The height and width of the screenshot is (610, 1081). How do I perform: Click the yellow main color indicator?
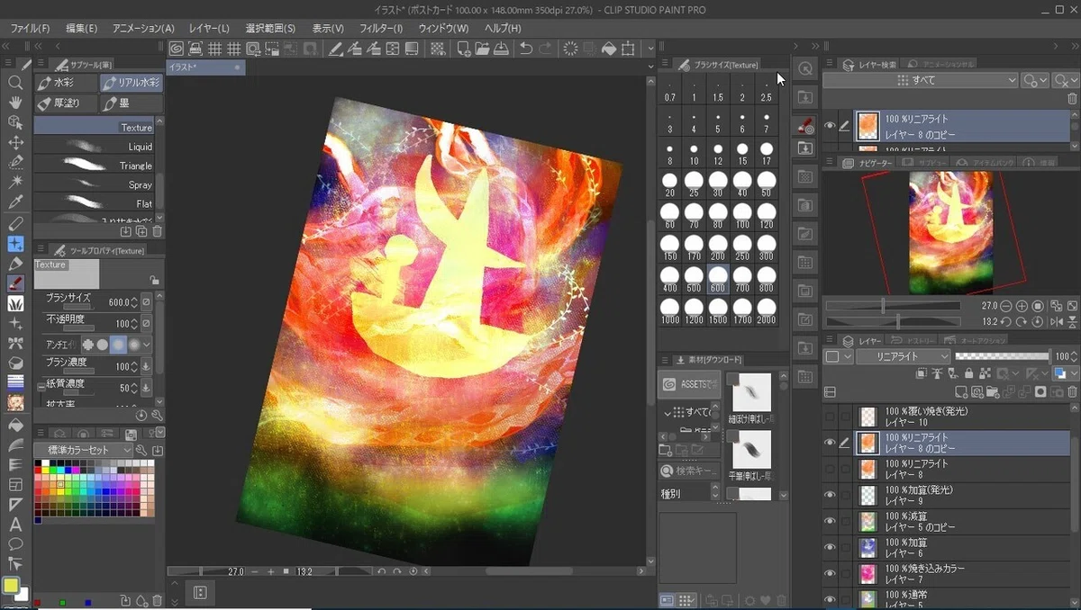tap(11, 586)
